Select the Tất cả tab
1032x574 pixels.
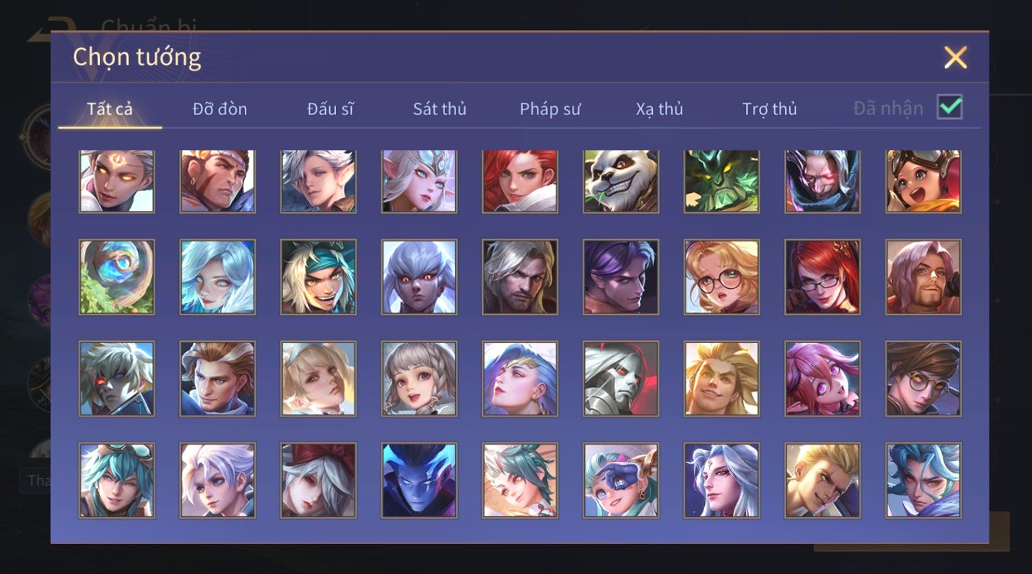click(x=110, y=109)
